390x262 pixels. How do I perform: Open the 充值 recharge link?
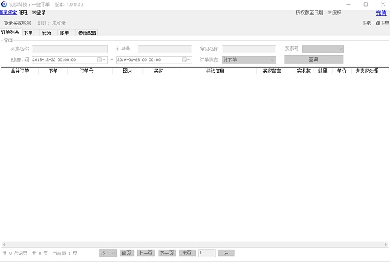[x=381, y=13]
